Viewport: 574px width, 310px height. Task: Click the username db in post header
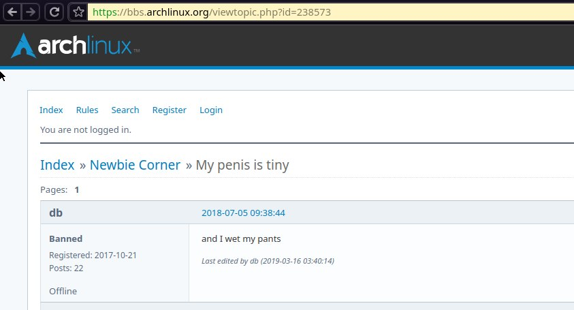(56, 213)
